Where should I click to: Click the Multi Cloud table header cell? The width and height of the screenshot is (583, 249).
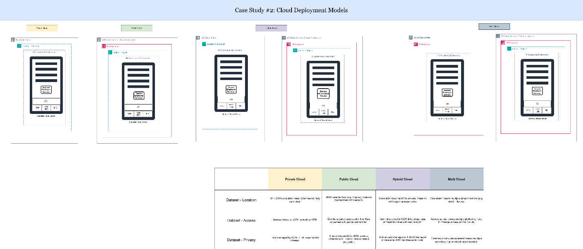(x=457, y=179)
